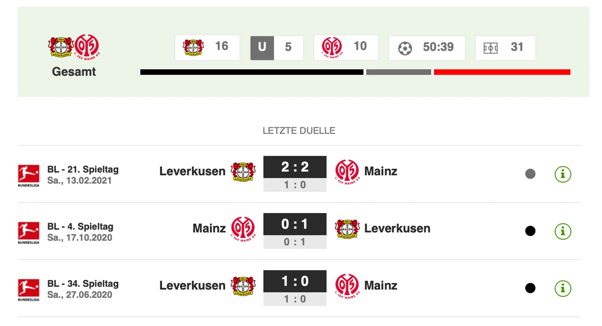Click the Gesamt label under club logos
The image size is (602, 326).
point(74,72)
